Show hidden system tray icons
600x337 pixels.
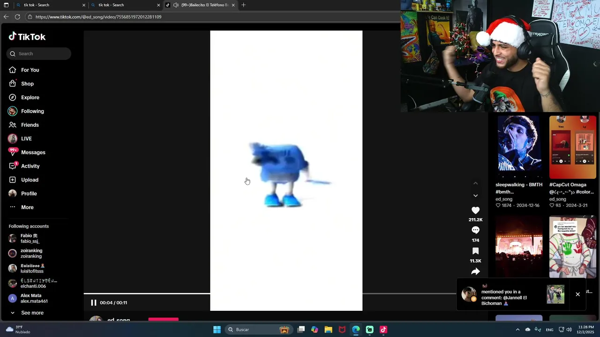click(518, 330)
